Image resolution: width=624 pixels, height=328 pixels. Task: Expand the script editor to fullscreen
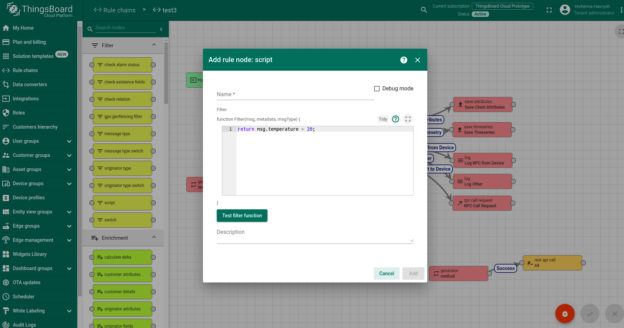coord(408,119)
